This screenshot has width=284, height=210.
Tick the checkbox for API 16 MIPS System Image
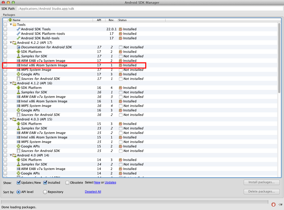5,106
